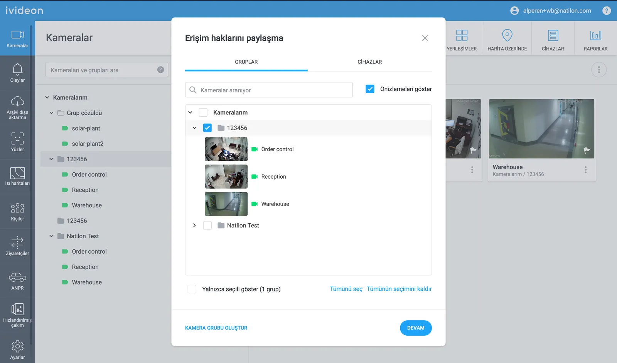617x363 pixels.
Task: Open the Olaylar bell icon in sidebar
Action: (x=17, y=70)
